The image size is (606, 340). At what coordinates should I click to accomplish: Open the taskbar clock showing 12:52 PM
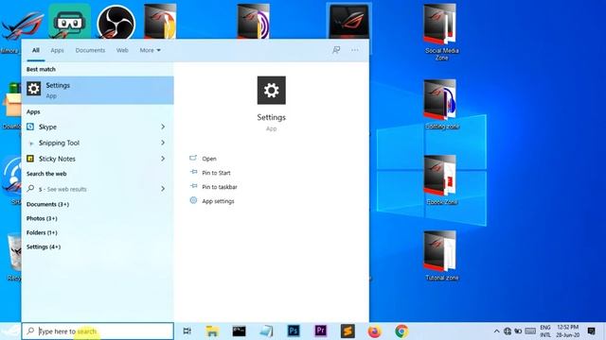pyautogui.click(x=568, y=331)
